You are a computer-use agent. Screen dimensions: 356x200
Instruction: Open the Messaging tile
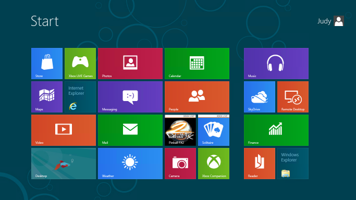point(130,97)
